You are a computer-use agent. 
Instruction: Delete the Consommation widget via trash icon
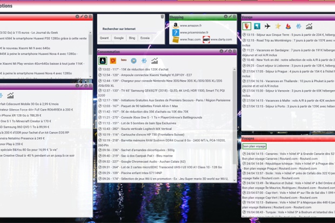click(x=234, y=51)
